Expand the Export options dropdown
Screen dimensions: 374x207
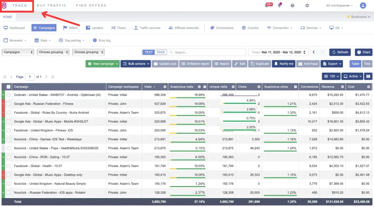click(332, 64)
